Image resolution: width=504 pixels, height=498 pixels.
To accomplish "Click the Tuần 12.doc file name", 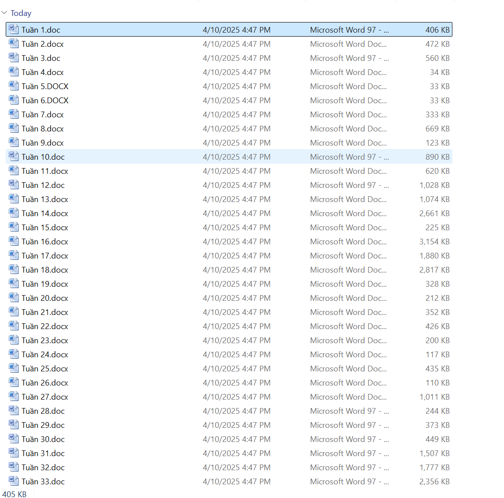I will point(43,185).
